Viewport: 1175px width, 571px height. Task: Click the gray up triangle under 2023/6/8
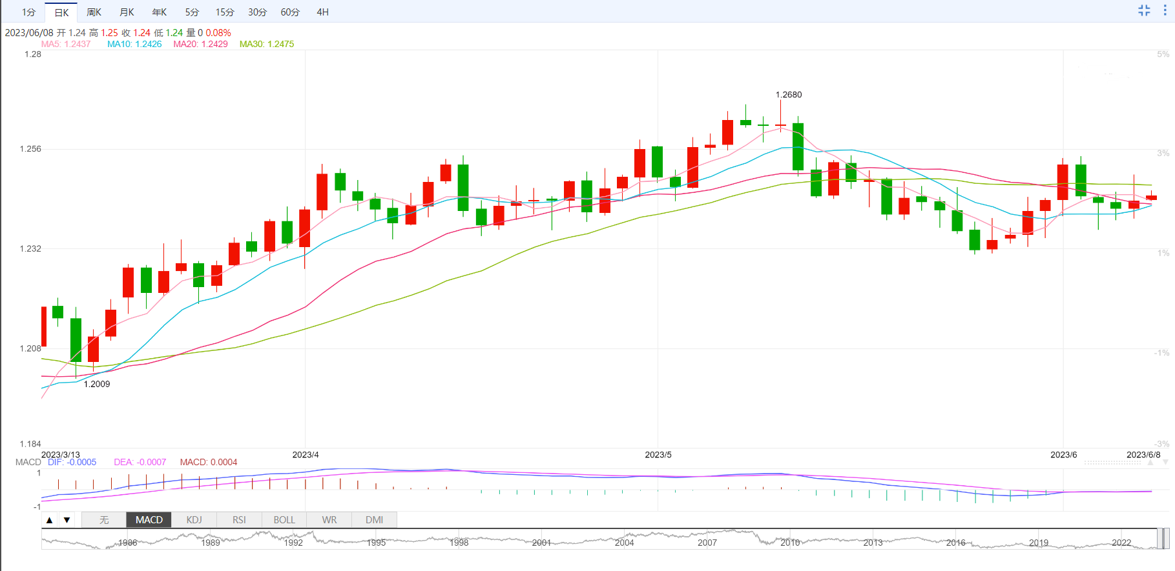click(x=1150, y=462)
